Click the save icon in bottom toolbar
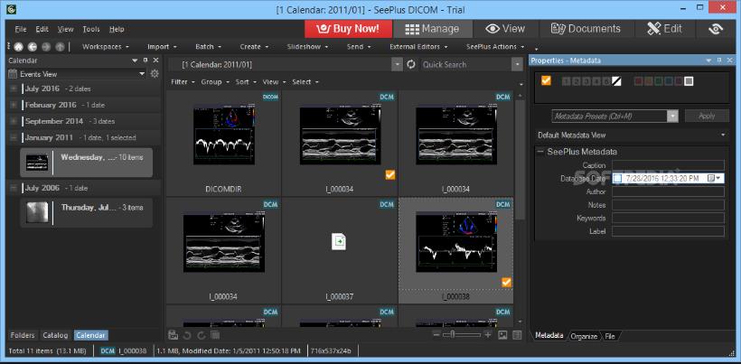This screenshot has width=741, height=364. click(173, 335)
